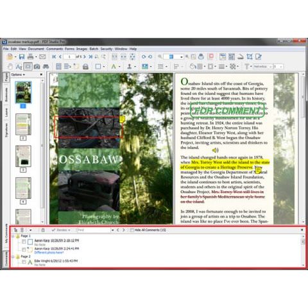Image resolution: width=308 pixels, height=308 pixels.
Task: Click the speaker sound annotation on page
Action: pyautogui.click(x=216, y=150)
